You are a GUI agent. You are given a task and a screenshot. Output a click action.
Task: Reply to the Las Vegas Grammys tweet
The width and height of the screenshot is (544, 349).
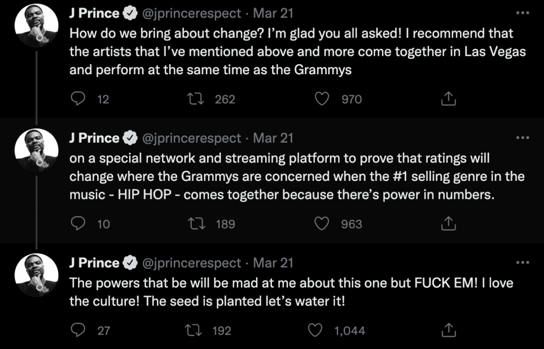pos(78,99)
